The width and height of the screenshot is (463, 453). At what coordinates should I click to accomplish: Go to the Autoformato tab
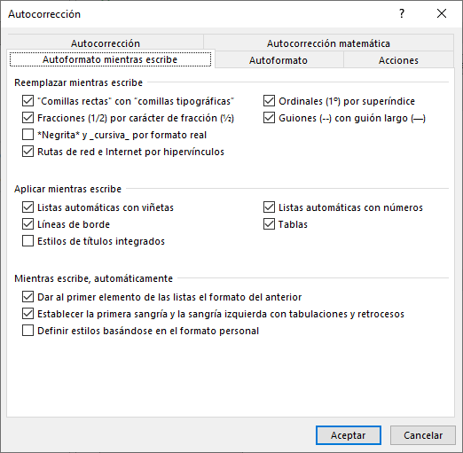279,60
